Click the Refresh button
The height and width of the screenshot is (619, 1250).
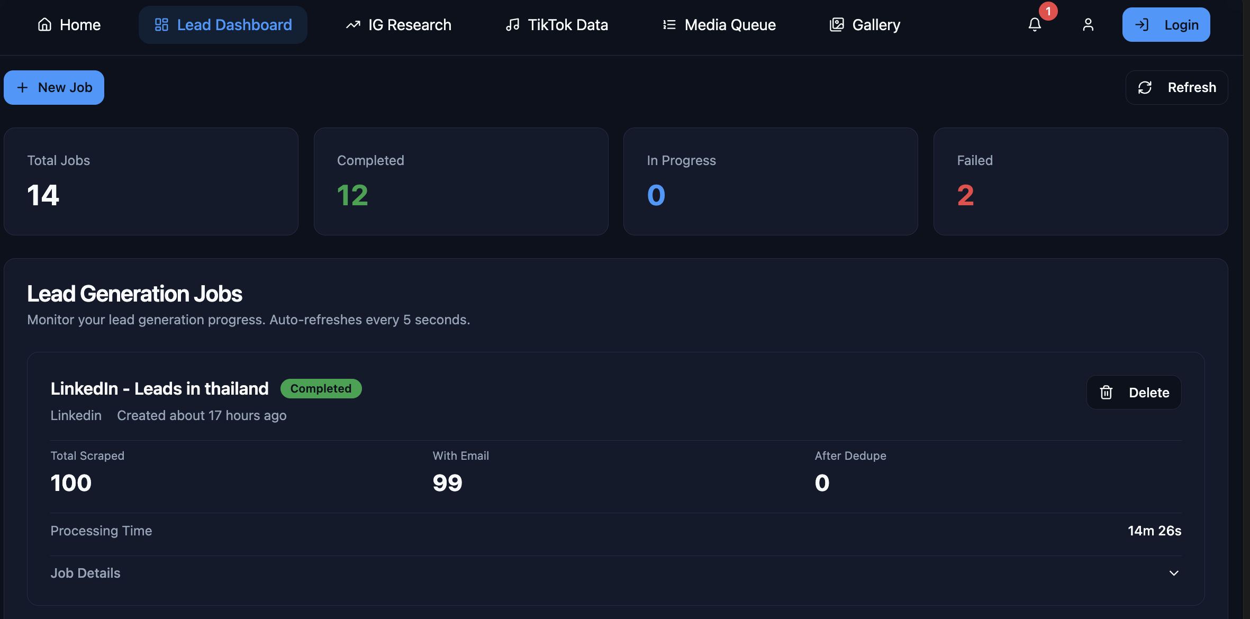[x=1176, y=87]
